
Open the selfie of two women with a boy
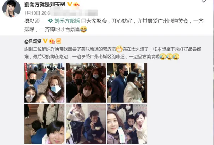click(x=127, y=124)
